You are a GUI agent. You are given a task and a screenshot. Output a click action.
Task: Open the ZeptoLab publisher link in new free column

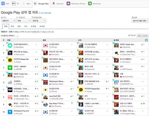[126, 47]
